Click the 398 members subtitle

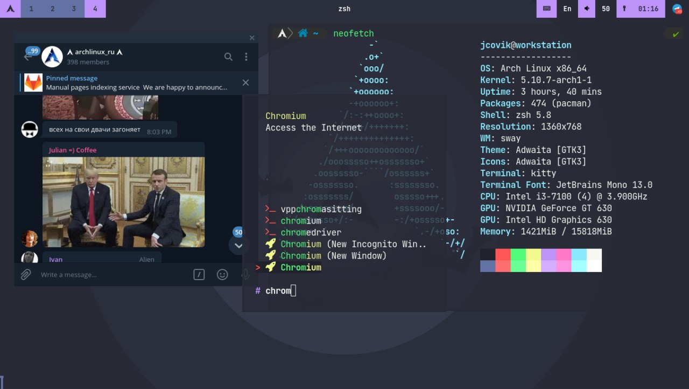click(88, 62)
